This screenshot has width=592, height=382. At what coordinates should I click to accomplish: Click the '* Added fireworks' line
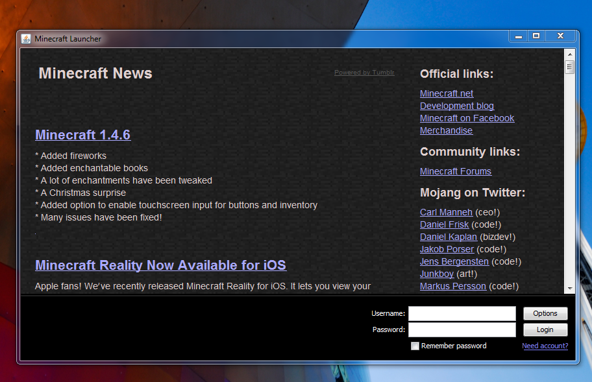71,156
